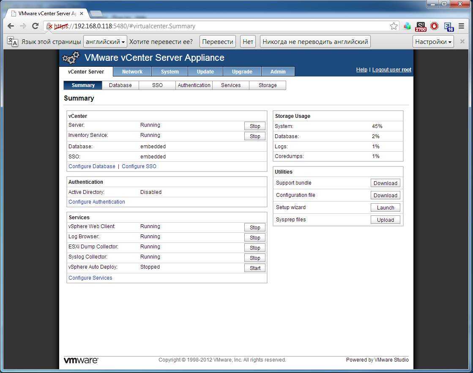This screenshot has height=373, width=473.
Task: Stop the ESXi Dump Collector service
Action: click(255, 248)
